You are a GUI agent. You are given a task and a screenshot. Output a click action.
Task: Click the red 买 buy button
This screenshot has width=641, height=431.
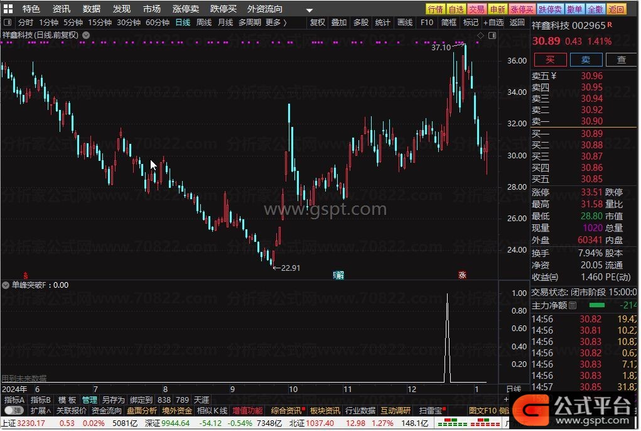click(x=550, y=60)
